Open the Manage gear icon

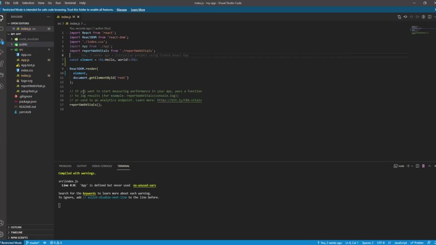[2, 234]
